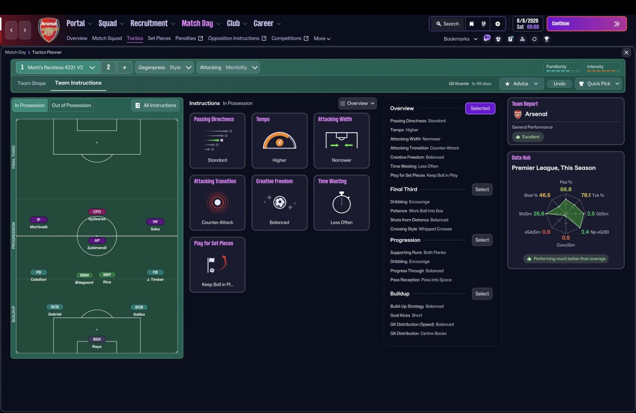This screenshot has width=636, height=413.
Task: Open the bookmark icon beside Search
Action: tap(472, 24)
